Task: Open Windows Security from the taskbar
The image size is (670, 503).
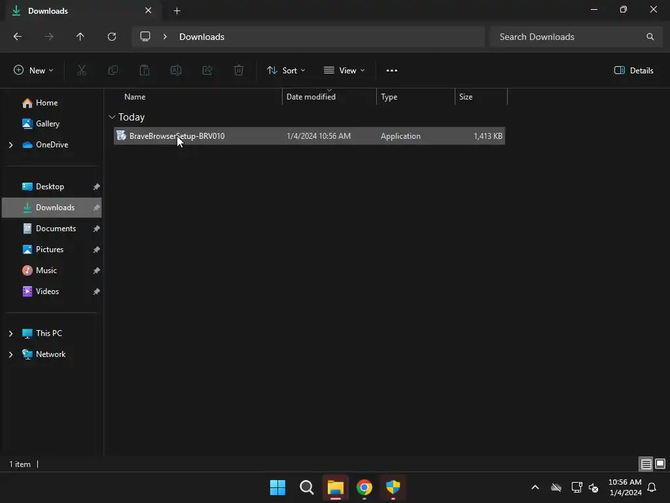Action: (x=393, y=487)
